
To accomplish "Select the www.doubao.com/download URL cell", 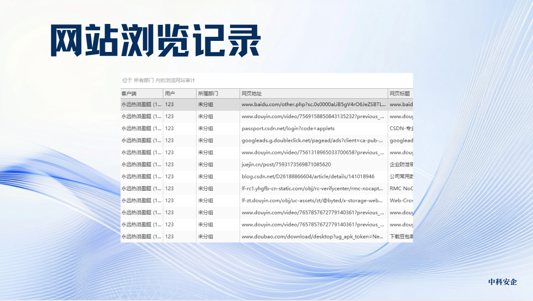I will (x=314, y=237).
